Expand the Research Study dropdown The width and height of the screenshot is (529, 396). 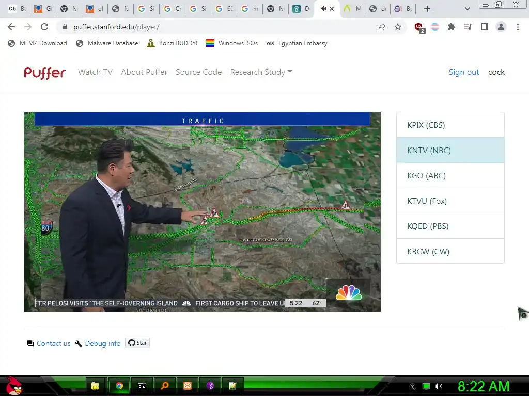point(261,72)
